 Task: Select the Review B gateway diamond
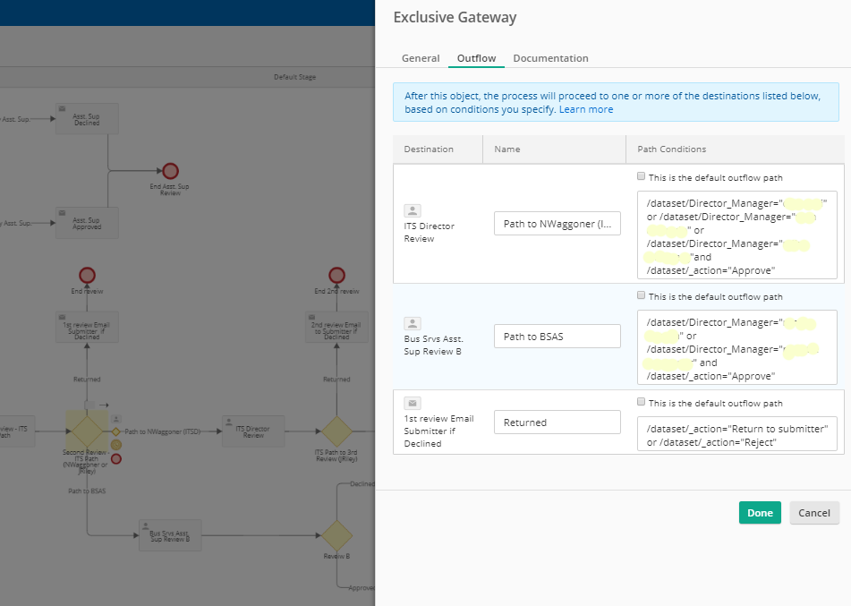point(336,535)
